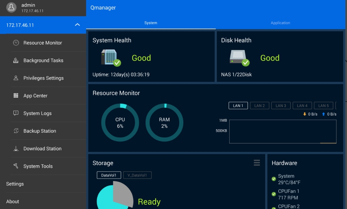Image resolution: width=347 pixels, height=209 pixels.
Task: Open Settings in the sidebar
Action: [x=15, y=184]
